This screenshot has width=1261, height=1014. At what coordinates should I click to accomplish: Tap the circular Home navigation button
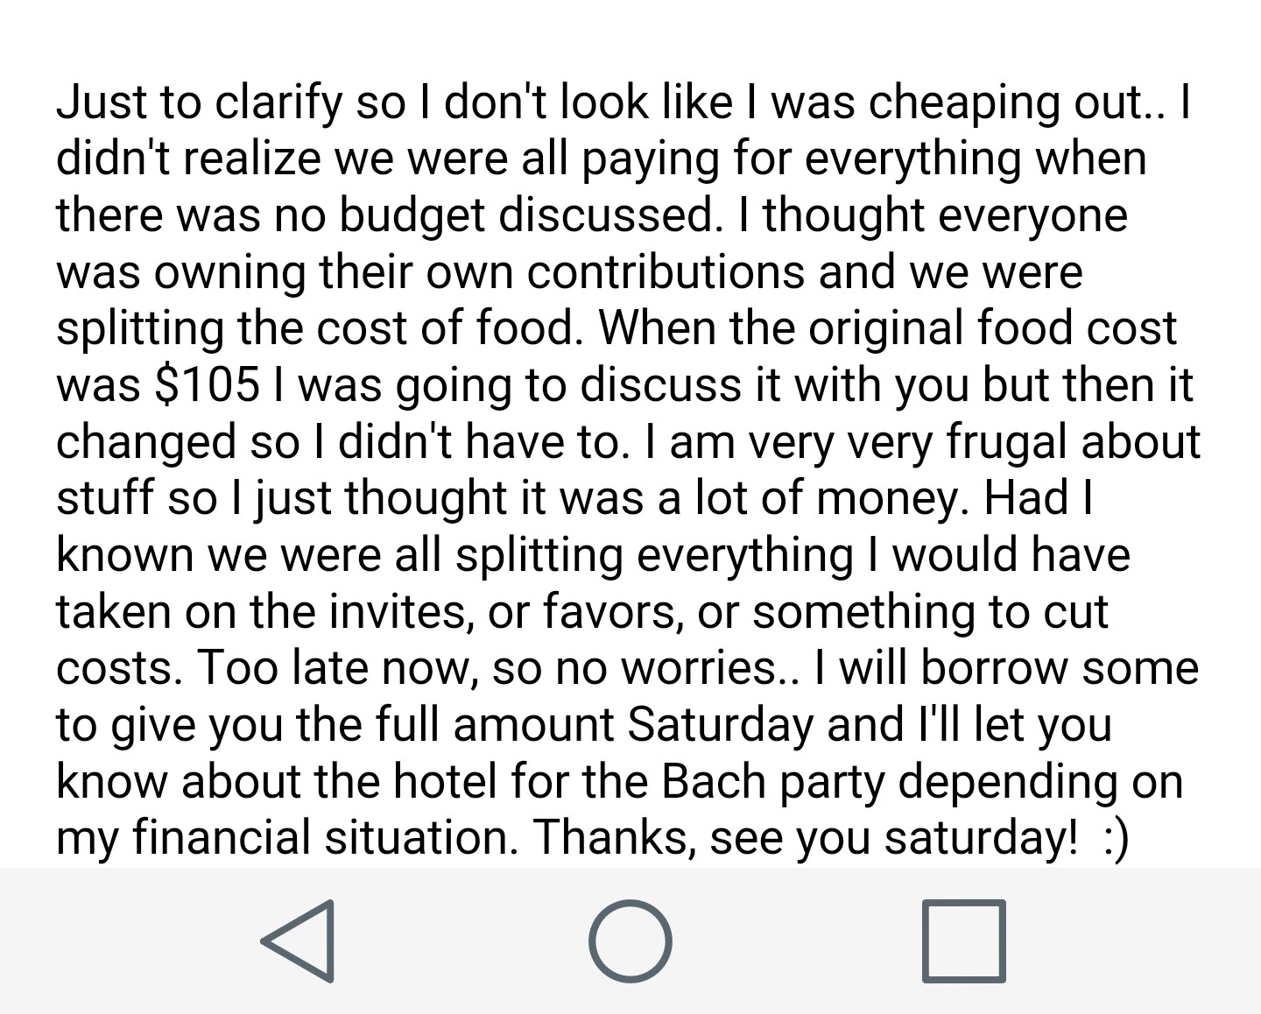(x=630, y=940)
